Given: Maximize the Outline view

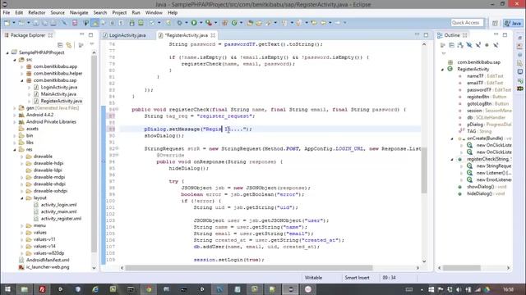Looking at the screenshot, I should tap(505, 34).
